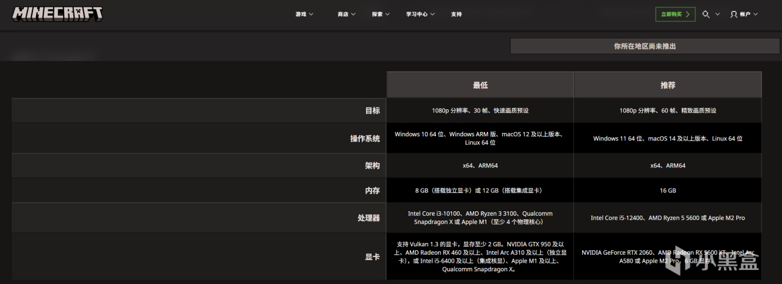
Task: Open the 学习中心 navigation item
Action: coord(417,14)
